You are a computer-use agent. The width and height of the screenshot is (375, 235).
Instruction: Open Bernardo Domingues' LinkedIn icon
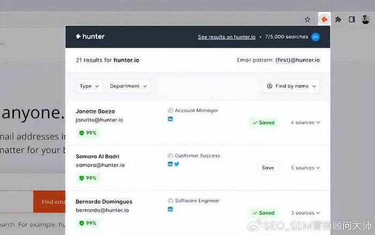pyautogui.click(x=170, y=209)
